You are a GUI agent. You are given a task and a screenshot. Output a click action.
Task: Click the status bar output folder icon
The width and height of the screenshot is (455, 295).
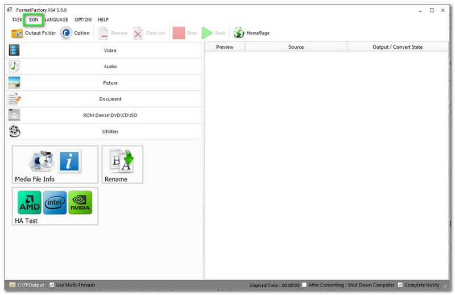pyautogui.click(x=12, y=285)
